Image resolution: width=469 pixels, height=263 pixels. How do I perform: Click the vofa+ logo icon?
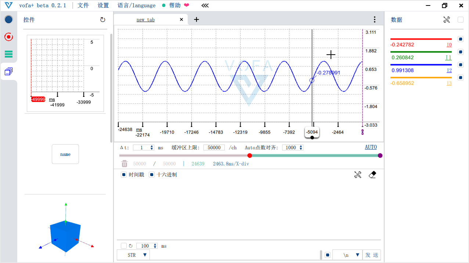pos(8,6)
